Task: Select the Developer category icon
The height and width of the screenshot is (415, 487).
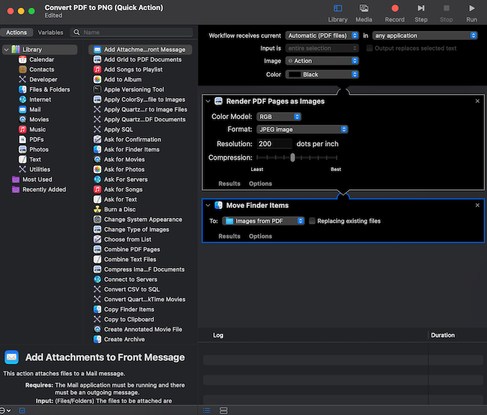Action: [23, 79]
